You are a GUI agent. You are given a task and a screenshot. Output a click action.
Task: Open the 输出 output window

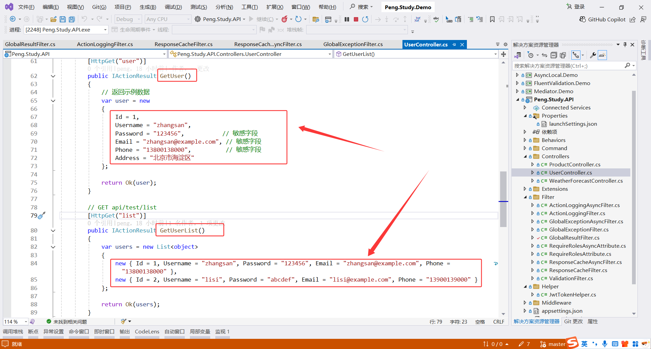tap(125, 332)
